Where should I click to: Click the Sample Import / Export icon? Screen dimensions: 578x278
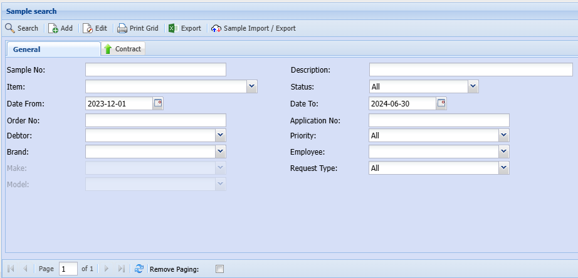pyautogui.click(x=216, y=28)
